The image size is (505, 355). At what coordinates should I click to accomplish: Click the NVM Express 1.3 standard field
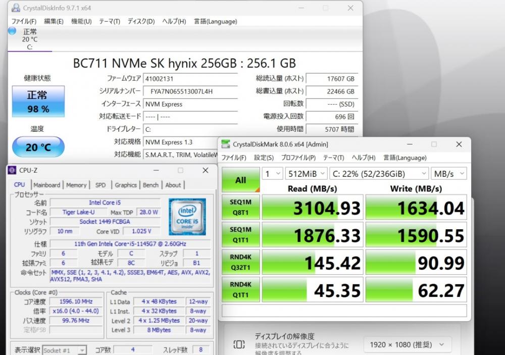[x=180, y=142]
